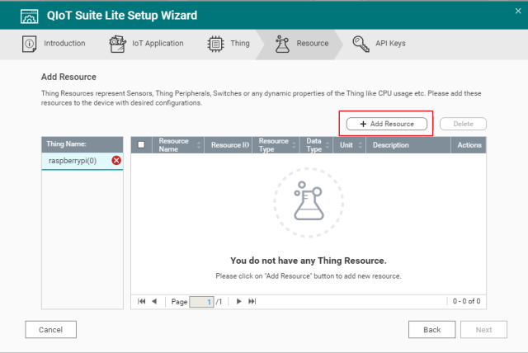Viewport: 528px width, 353px height.
Task: Click the Back button
Action: point(432,329)
